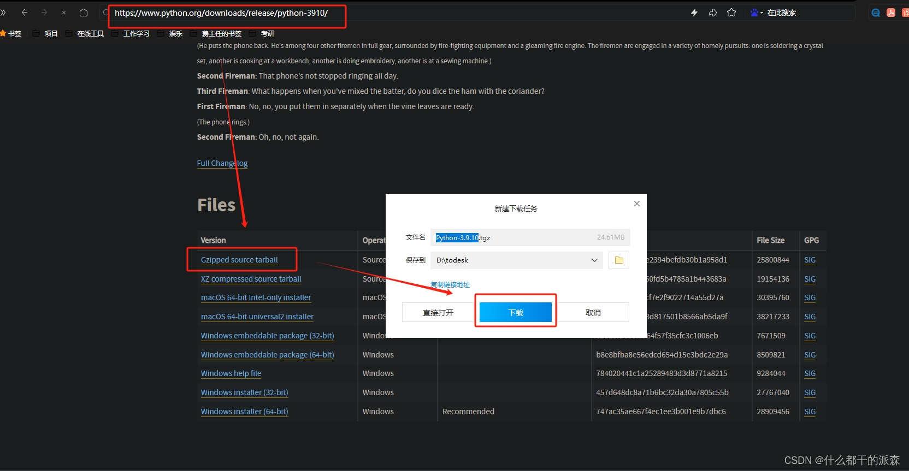
Task: Click the Windows installer (64-bit) link
Action: [x=245, y=412]
